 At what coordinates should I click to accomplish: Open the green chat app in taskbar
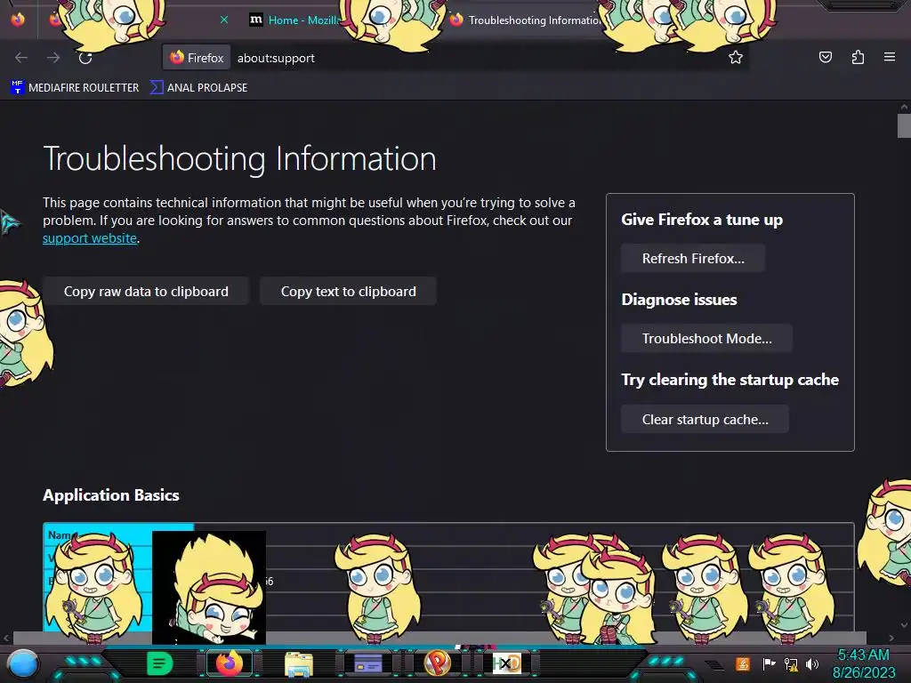(159, 663)
